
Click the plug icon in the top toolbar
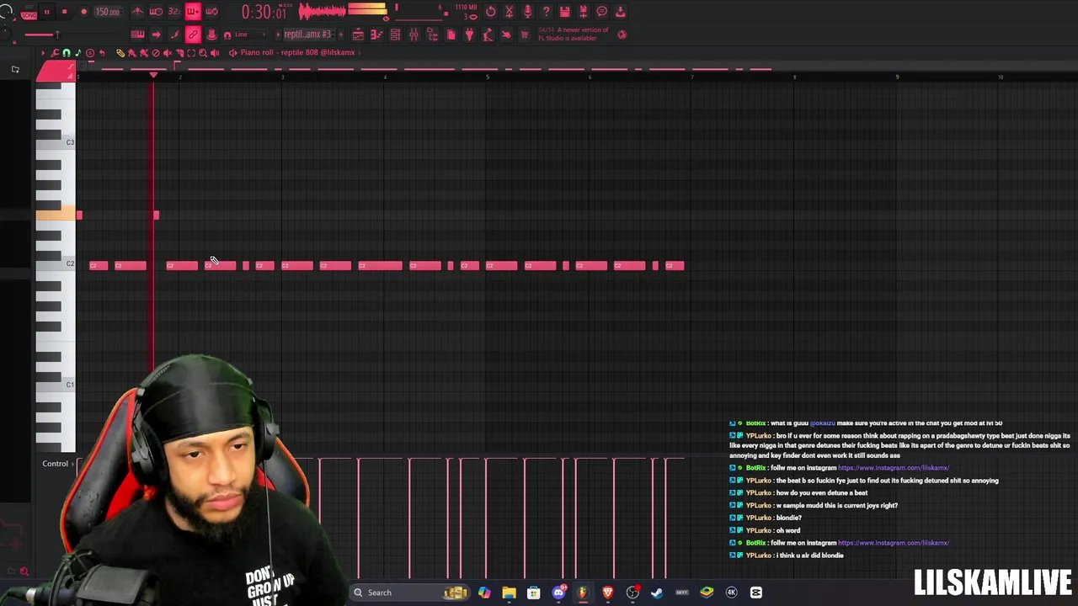pyautogui.click(x=469, y=35)
